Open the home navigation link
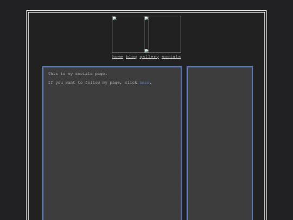The width and height of the screenshot is (293, 220). [118, 56]
